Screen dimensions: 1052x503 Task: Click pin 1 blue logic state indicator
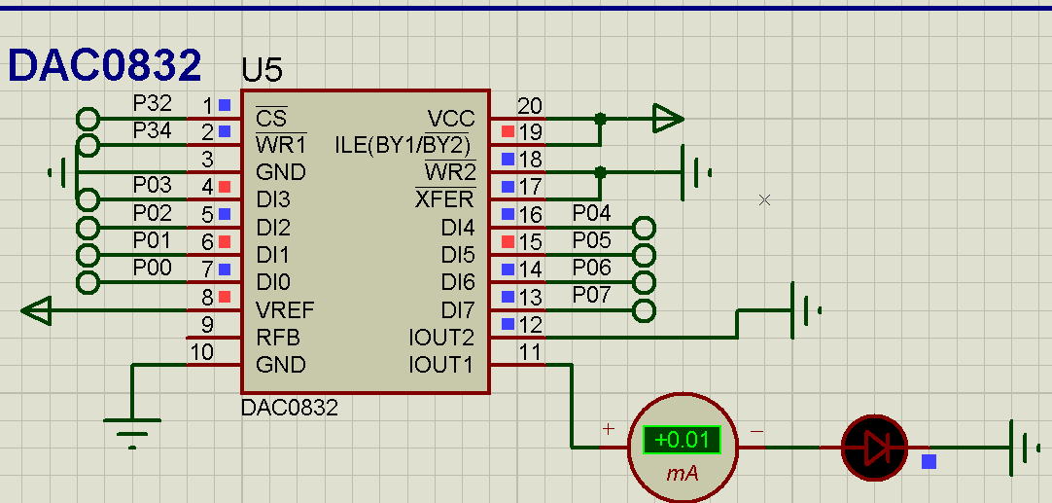(x=225, y=105)
